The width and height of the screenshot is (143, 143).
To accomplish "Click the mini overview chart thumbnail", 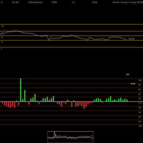I will click(71, 137).
